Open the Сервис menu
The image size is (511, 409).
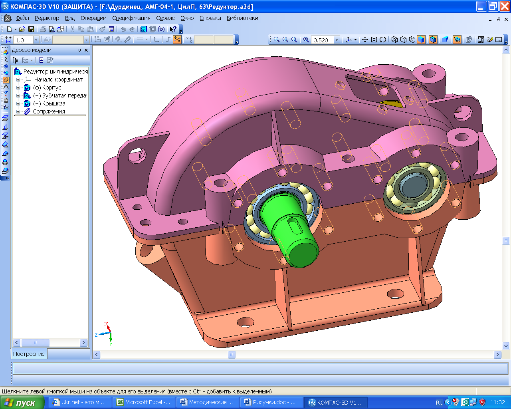coord(165,18)
